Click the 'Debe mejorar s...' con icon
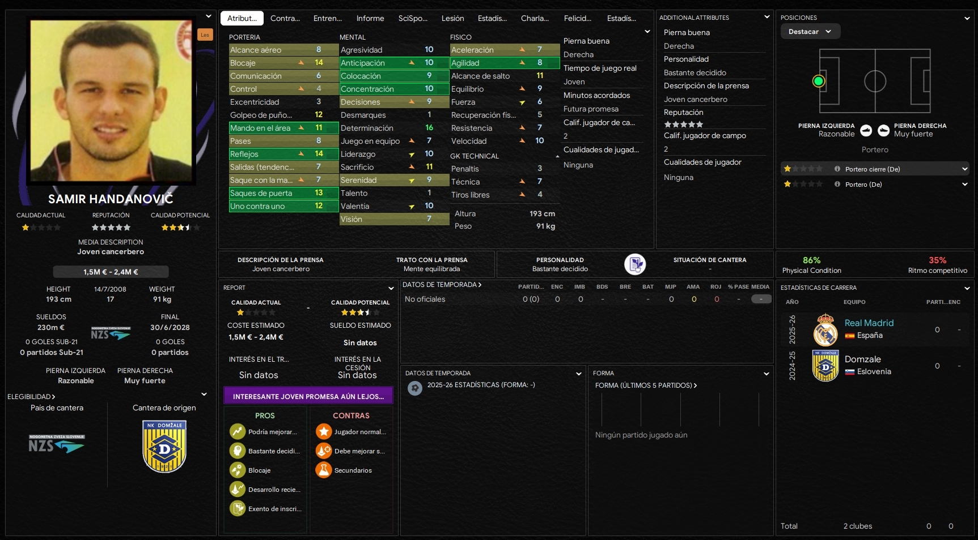978x540 pixels. point(324,451)
